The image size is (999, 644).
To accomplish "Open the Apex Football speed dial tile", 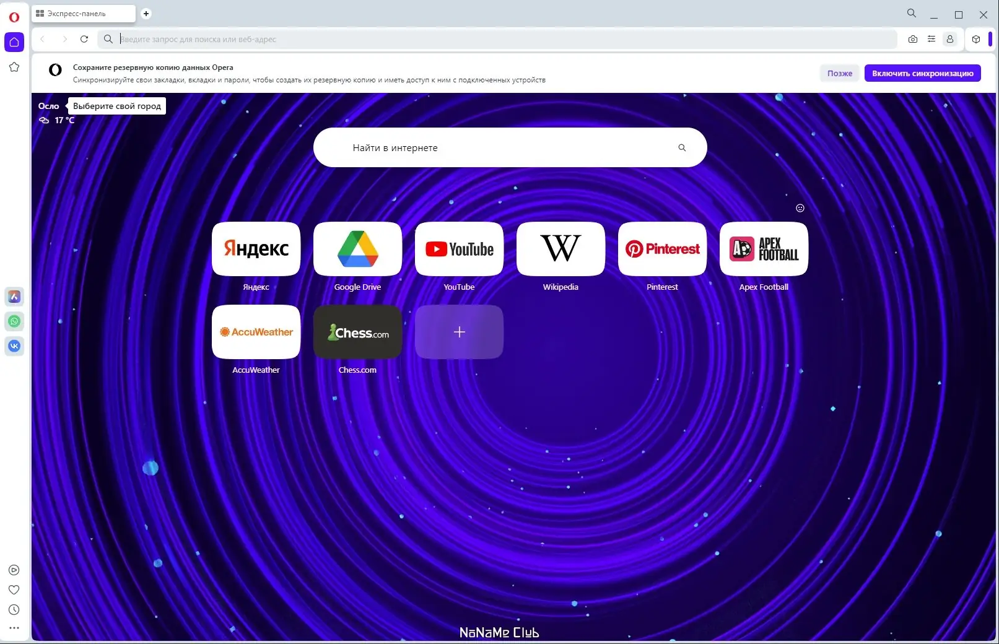I will coord(764,249).
